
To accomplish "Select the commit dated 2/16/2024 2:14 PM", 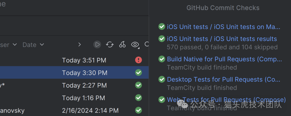I will click(90, 110).
